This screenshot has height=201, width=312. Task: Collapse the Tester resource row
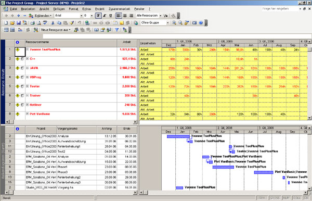click(x=28, y=86)
